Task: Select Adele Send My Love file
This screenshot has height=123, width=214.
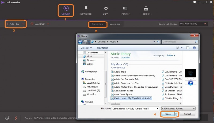Action: (x=133, y=75)
